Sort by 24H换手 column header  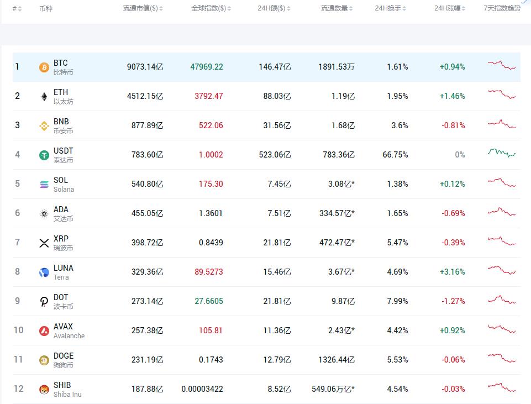point(391,8)
